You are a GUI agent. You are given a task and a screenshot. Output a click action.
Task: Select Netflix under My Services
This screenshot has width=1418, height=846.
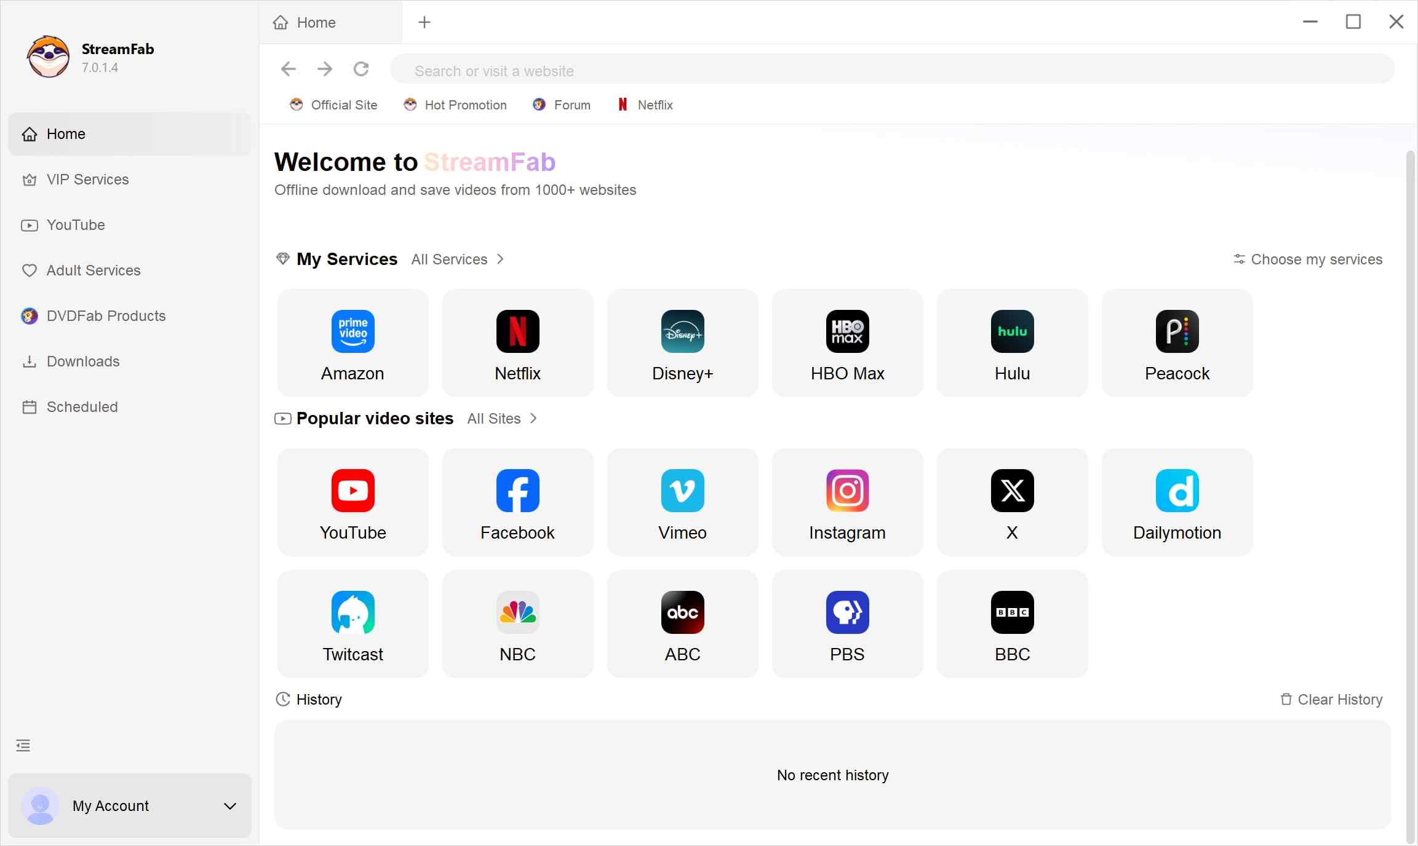click(x=517, y=342)
